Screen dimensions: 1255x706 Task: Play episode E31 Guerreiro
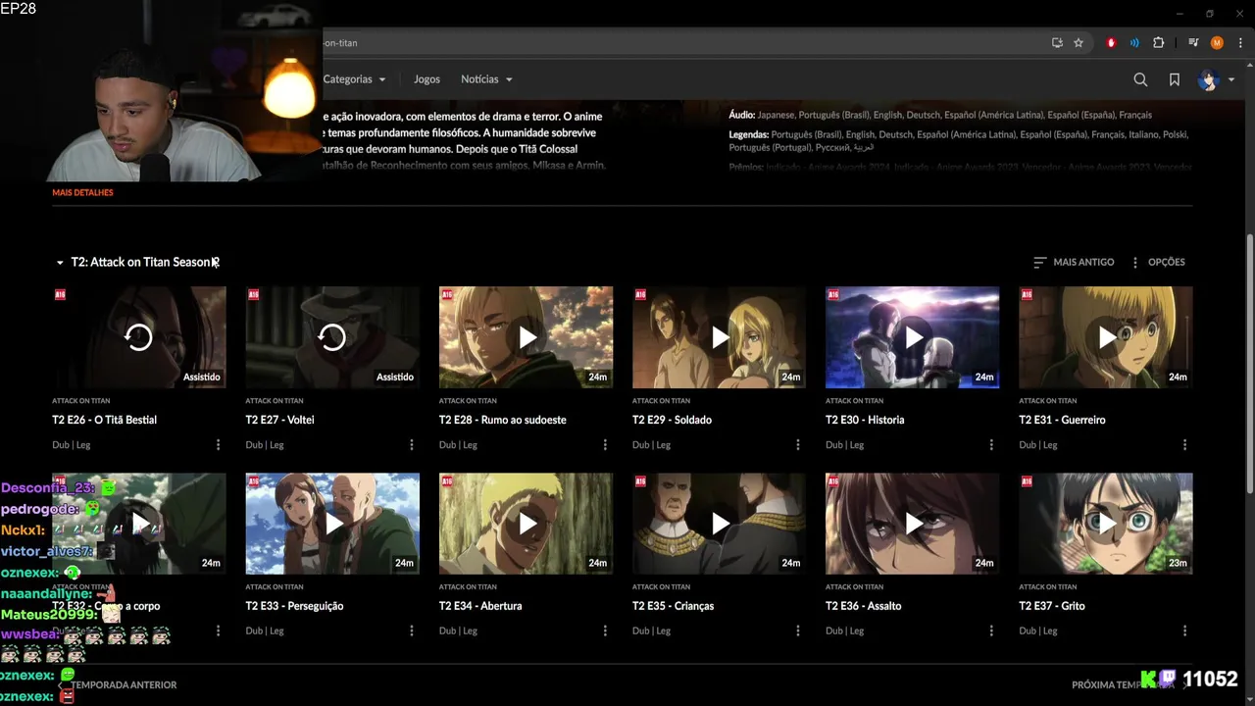[x=1106, y=337]
